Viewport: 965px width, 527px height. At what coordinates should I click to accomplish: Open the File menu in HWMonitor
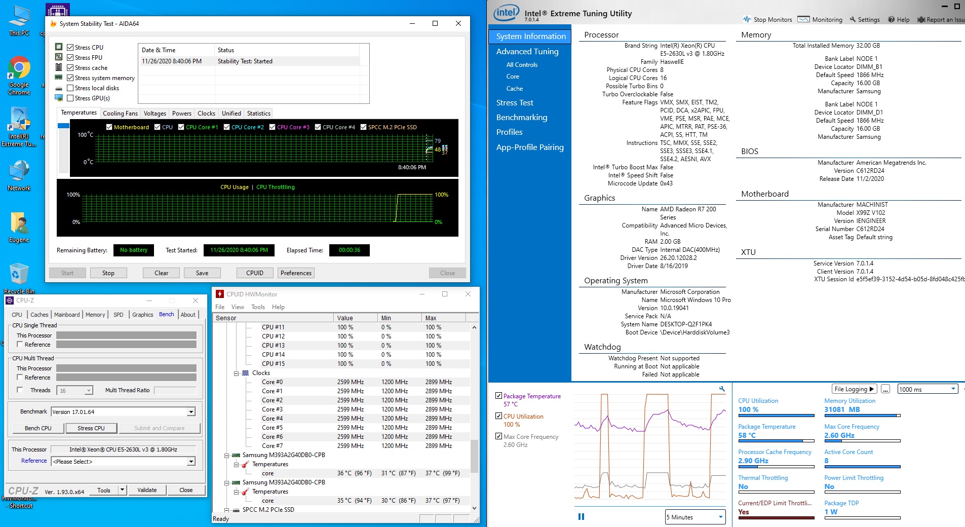coord(220,307)
